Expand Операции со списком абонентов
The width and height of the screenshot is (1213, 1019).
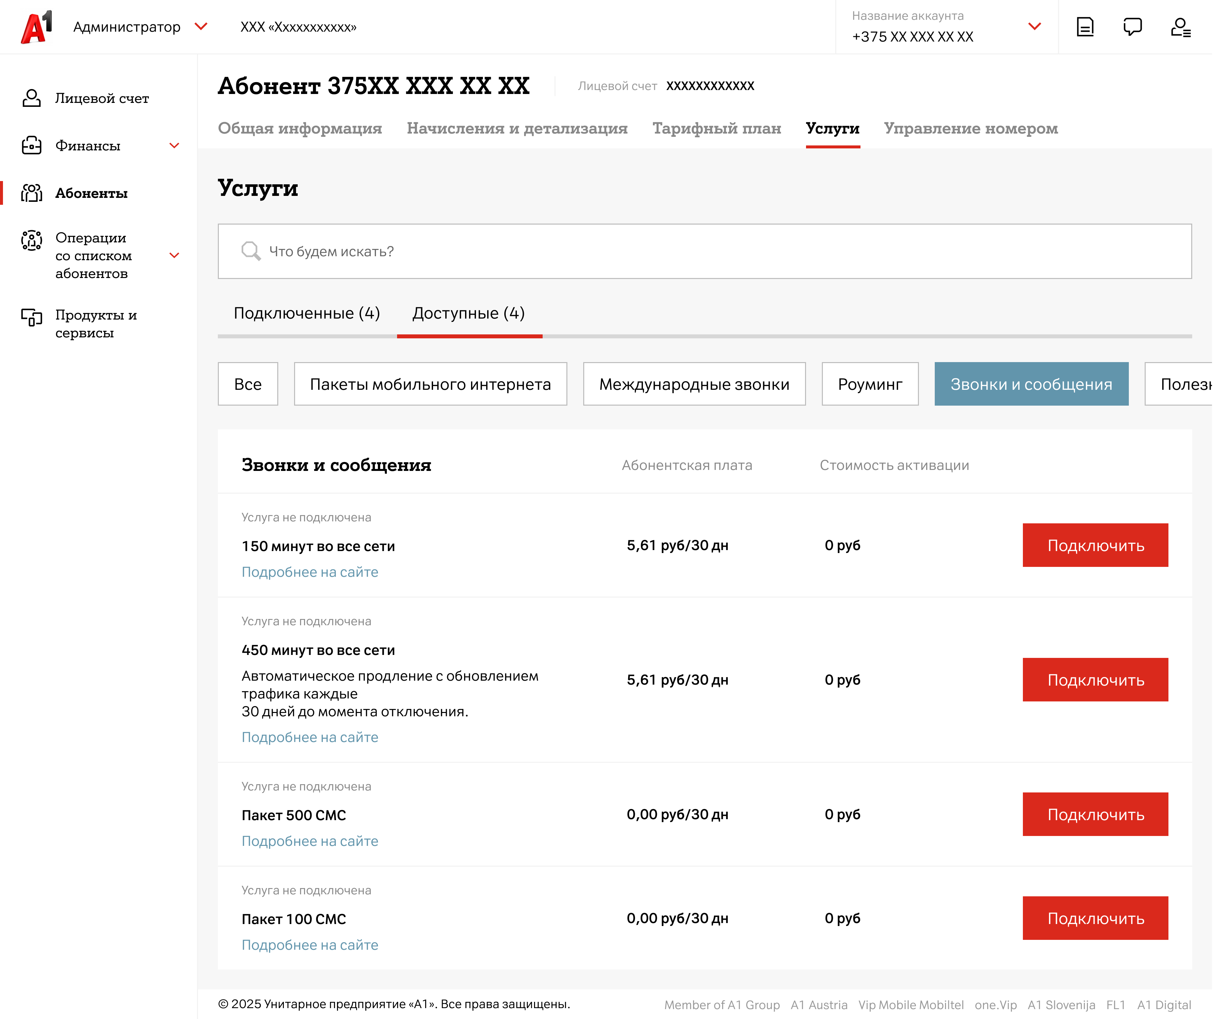174,255
